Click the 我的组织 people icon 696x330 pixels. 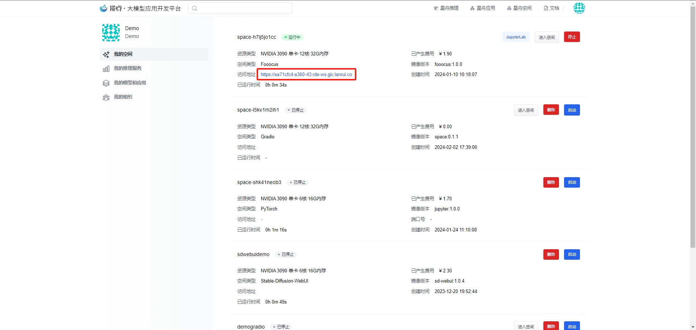(x=106, y=97)
